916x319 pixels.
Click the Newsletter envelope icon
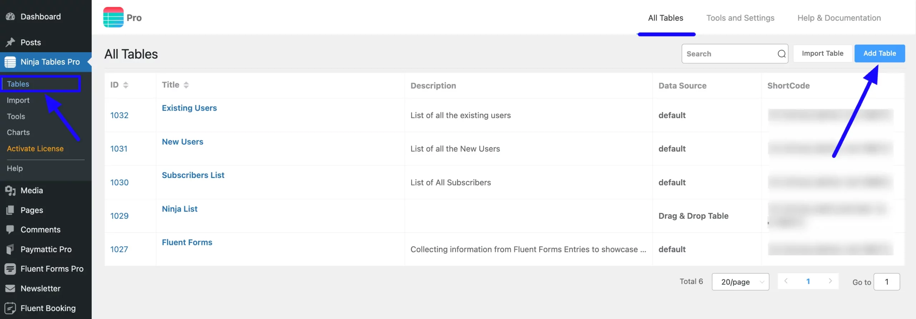coord(10,289)
